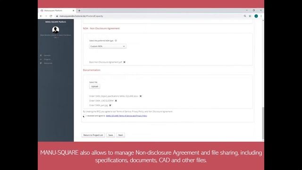Click the NDA - Non Disclosure Agreement heading

click(101, 28)
